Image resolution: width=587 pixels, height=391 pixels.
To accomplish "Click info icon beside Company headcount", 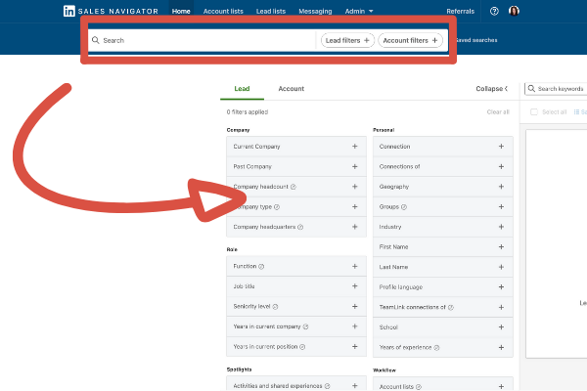I will pyautogui.click(x=293, y=187).
